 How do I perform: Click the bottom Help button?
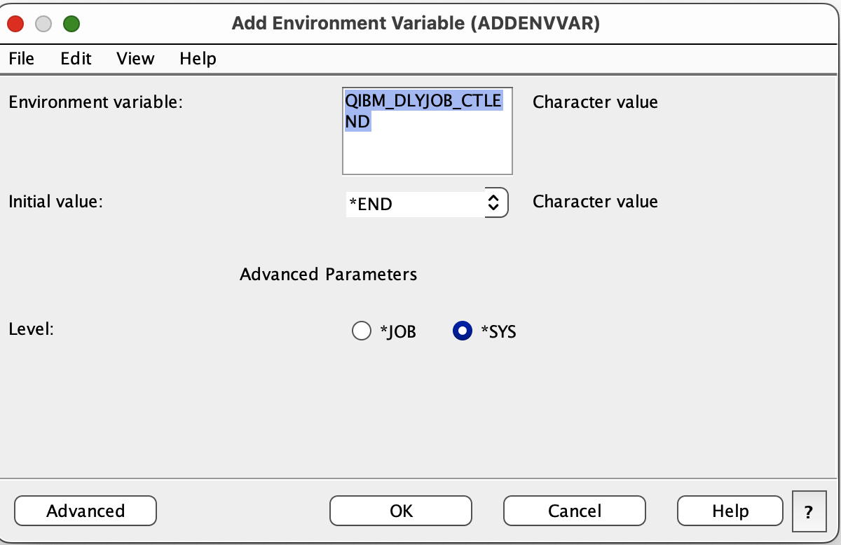pyautogui.click(x=730, y=511)
